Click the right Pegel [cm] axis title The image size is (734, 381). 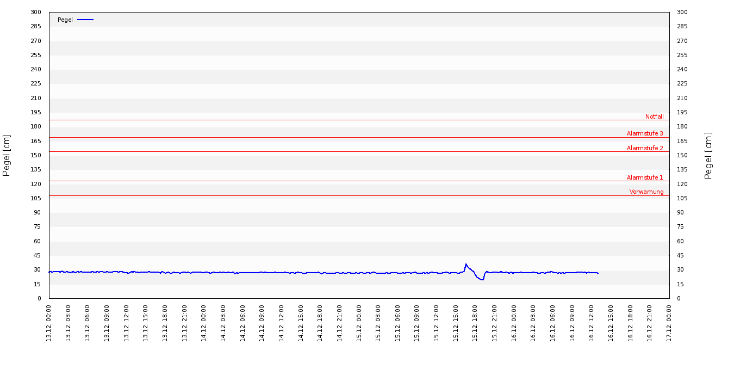point(708,155)
